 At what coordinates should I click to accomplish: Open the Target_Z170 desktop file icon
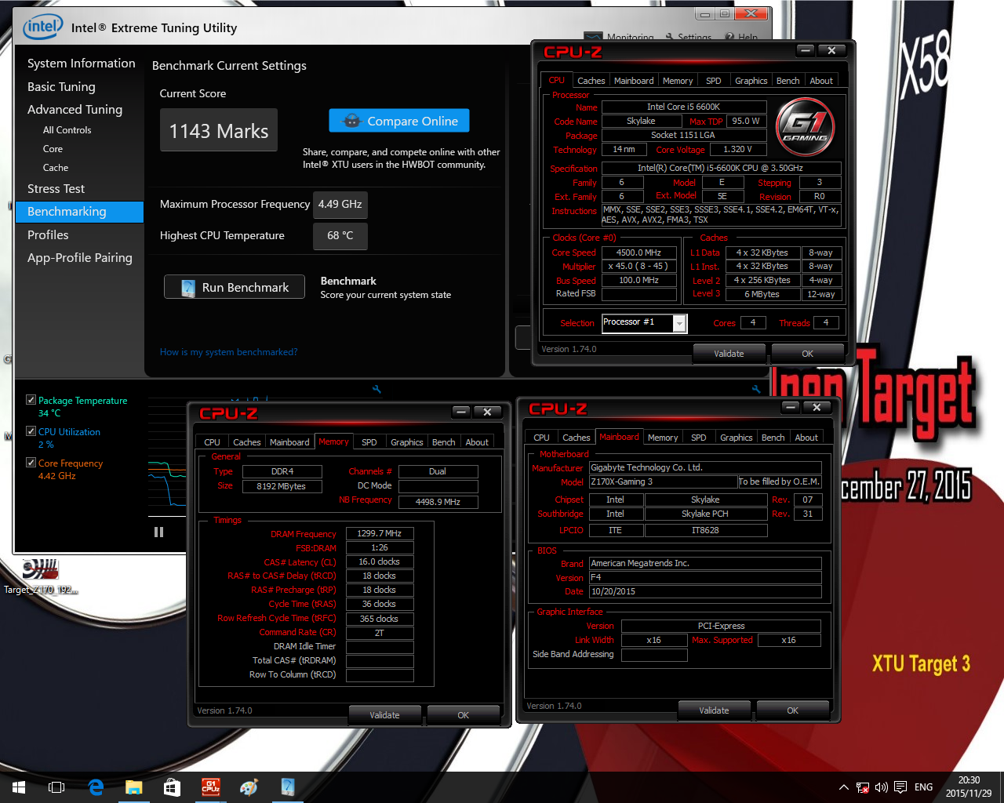coord(41,578)
